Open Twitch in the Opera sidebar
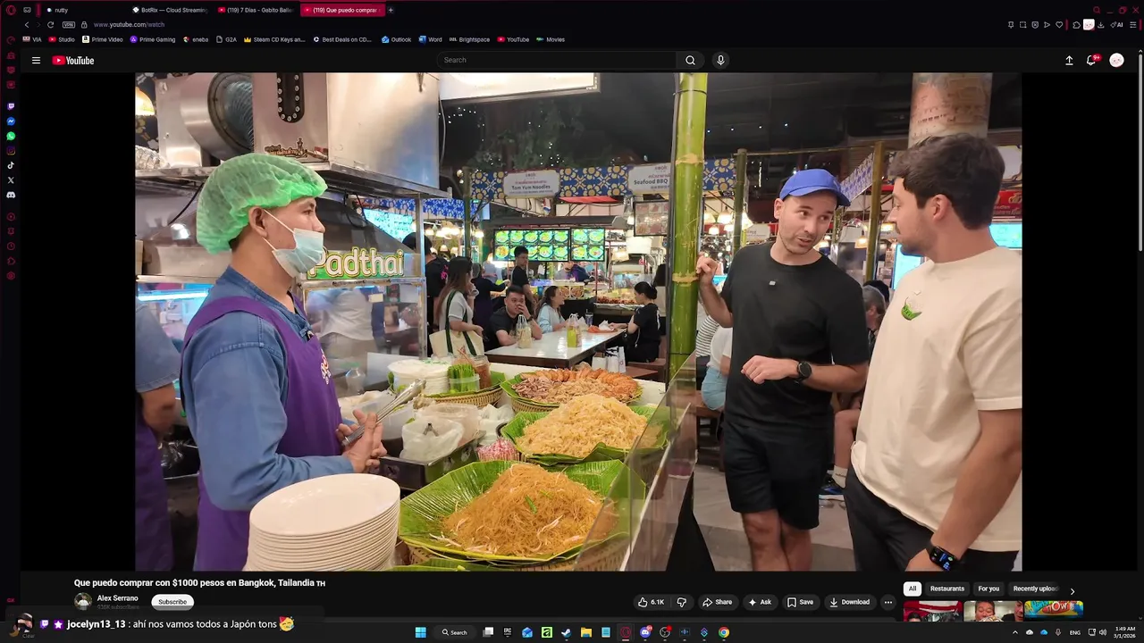This screenshot has width=1144, height=643. (11, 106)
